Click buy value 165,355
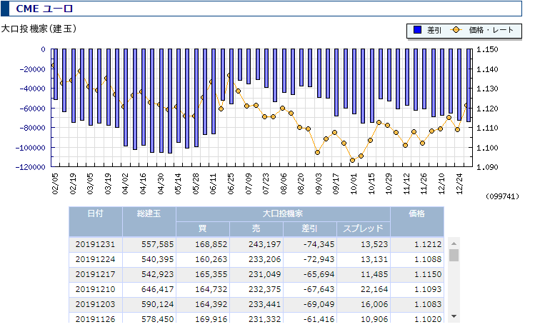 click(211, 275)
